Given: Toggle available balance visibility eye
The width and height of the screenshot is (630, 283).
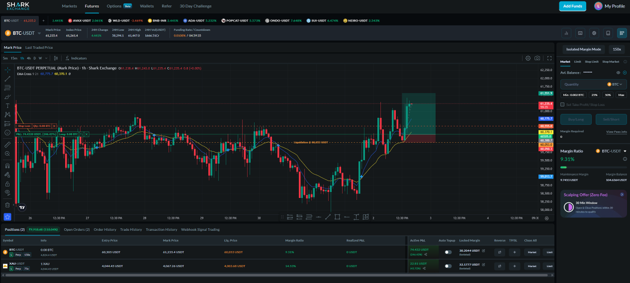Looking at the screenshot, I should (618, 72).
